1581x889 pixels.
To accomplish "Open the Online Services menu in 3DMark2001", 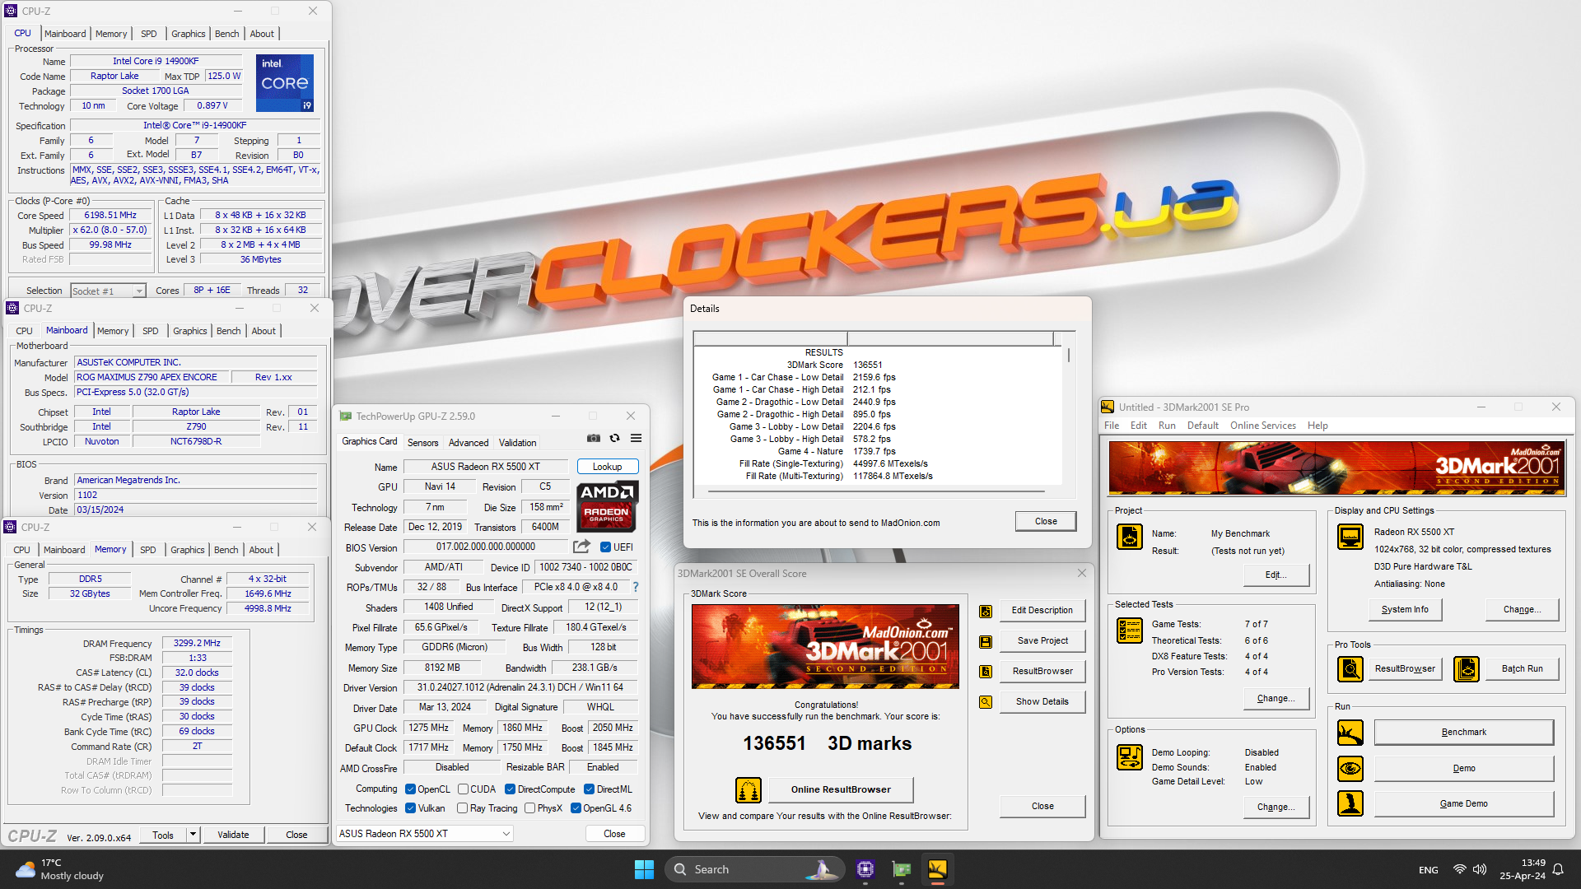I will pos(1263,426).
